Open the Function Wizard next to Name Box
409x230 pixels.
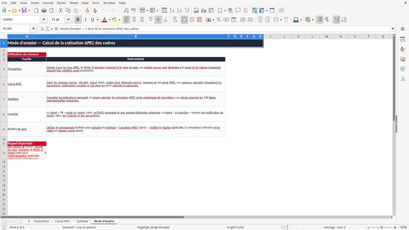(43, 29)
